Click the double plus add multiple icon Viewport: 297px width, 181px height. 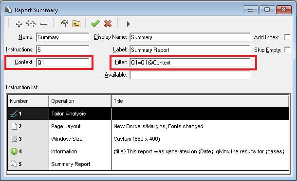coord(31,24)
